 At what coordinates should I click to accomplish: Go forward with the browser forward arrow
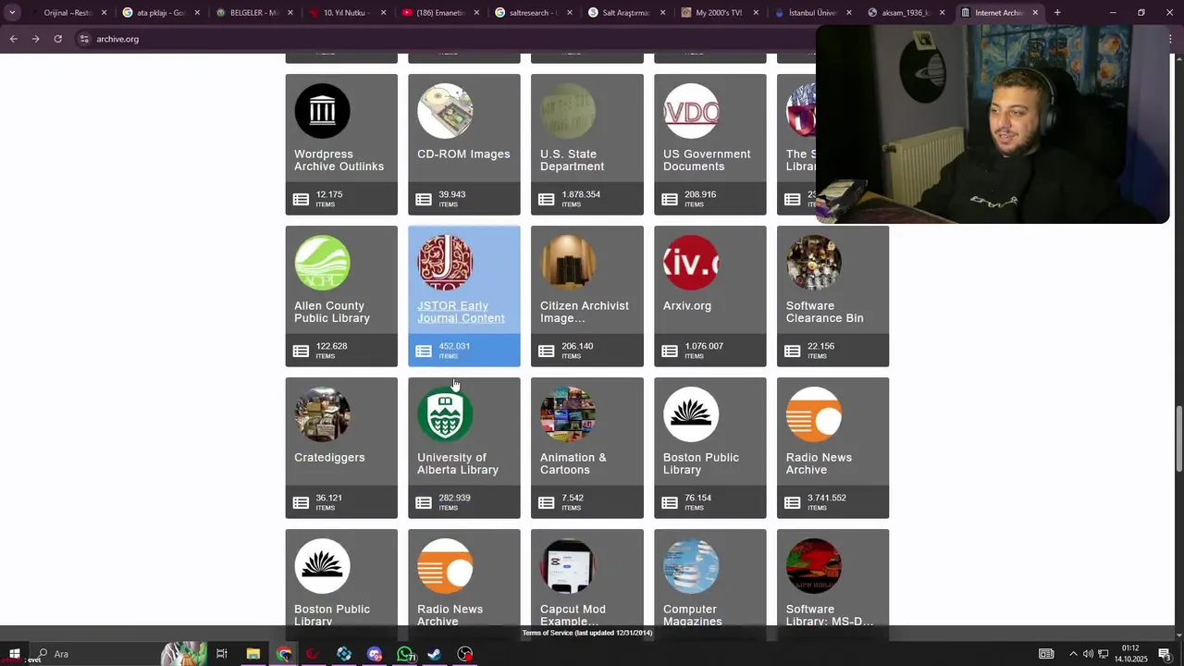click(35, 39)
